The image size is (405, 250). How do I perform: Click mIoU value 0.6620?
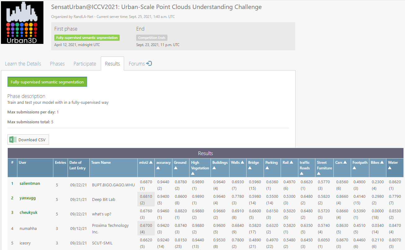[146, 240]
